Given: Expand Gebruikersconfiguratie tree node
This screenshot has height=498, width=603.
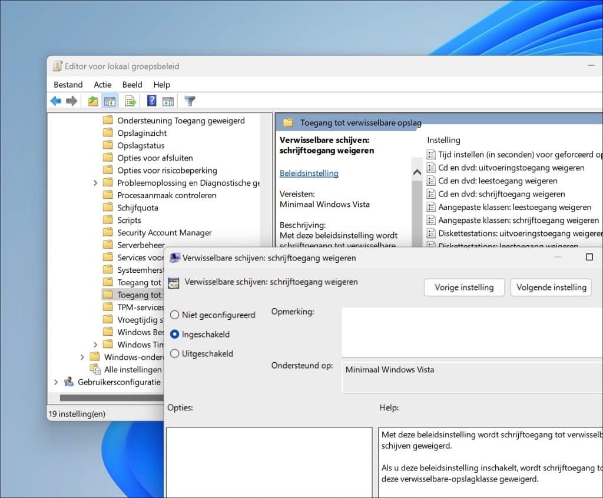Looking at the screenshot, I should pos(56,382).
